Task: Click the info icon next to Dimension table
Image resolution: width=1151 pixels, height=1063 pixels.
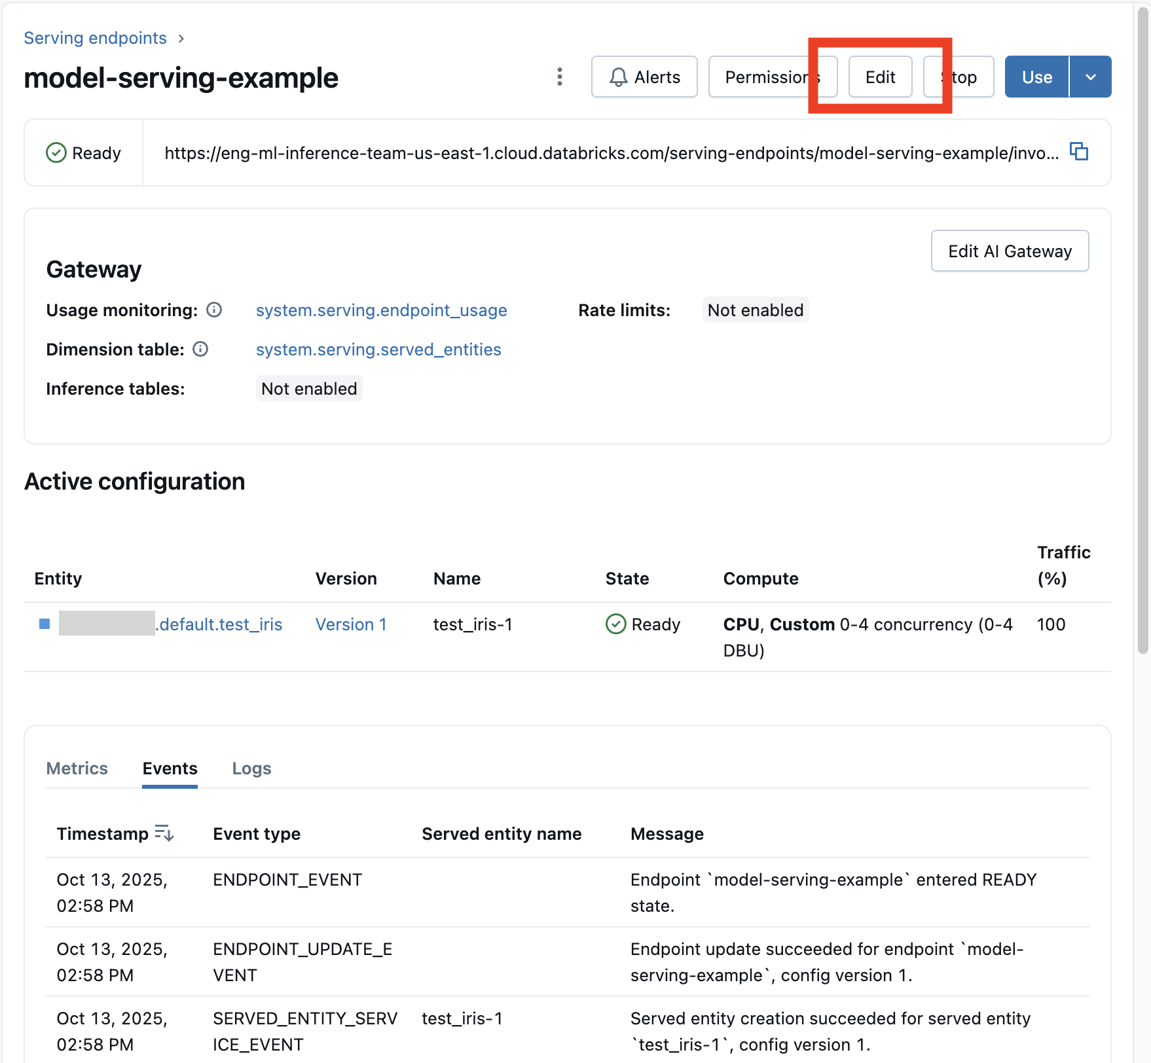Action: point(200,349)
